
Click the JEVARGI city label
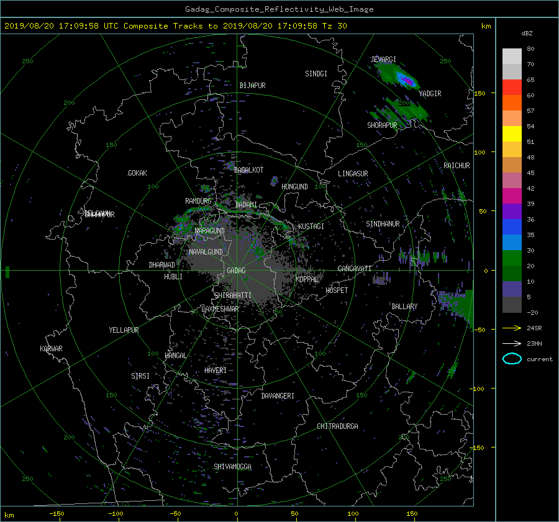[383, 60]
